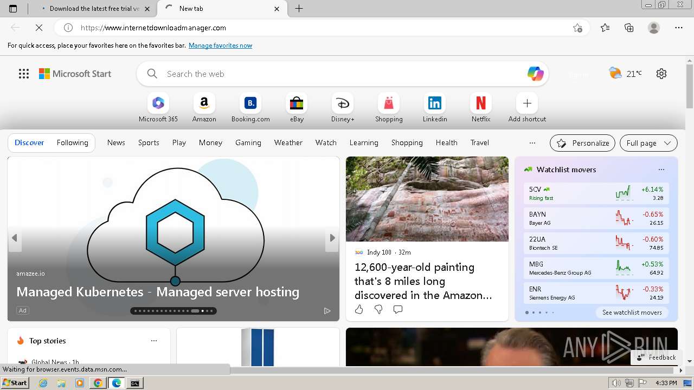Open comments on the painting story

coord(398,309)
